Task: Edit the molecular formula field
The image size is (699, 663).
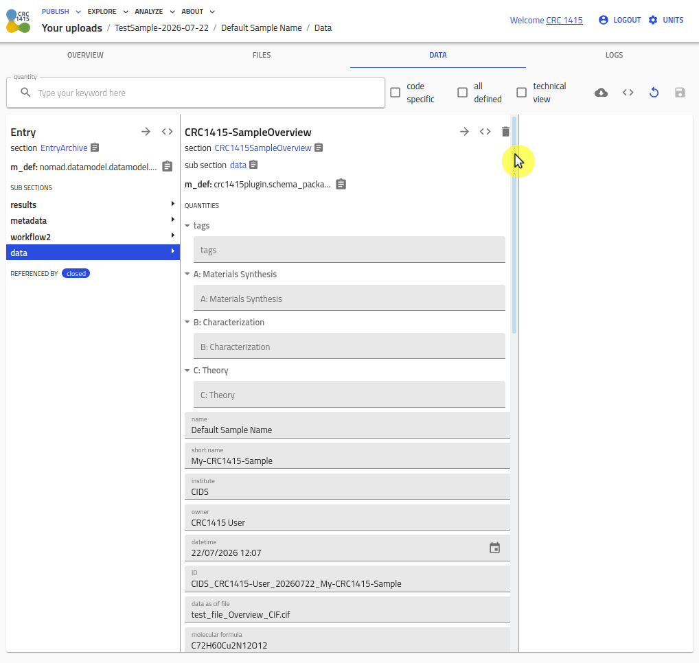Action: 347,640
